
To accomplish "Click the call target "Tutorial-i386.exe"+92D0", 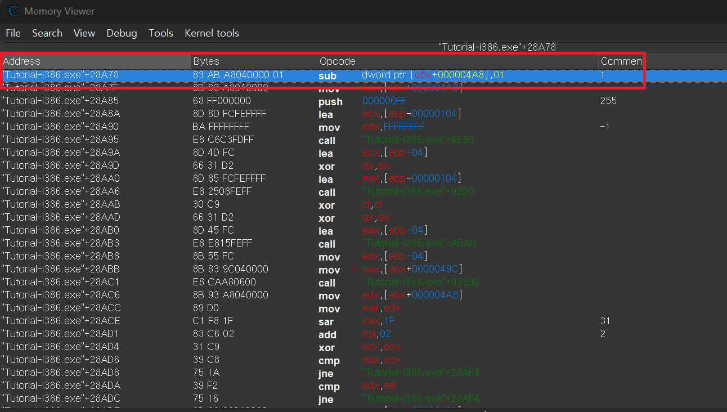I will (x=419, y=192).
